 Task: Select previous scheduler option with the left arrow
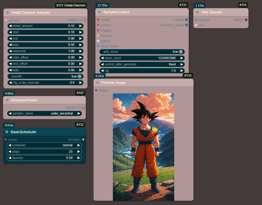pyautogui.click(x=10, y=145)
